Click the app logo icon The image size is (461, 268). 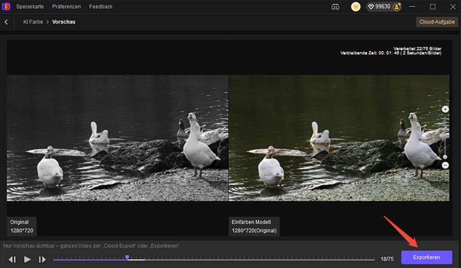click(6, 6)
